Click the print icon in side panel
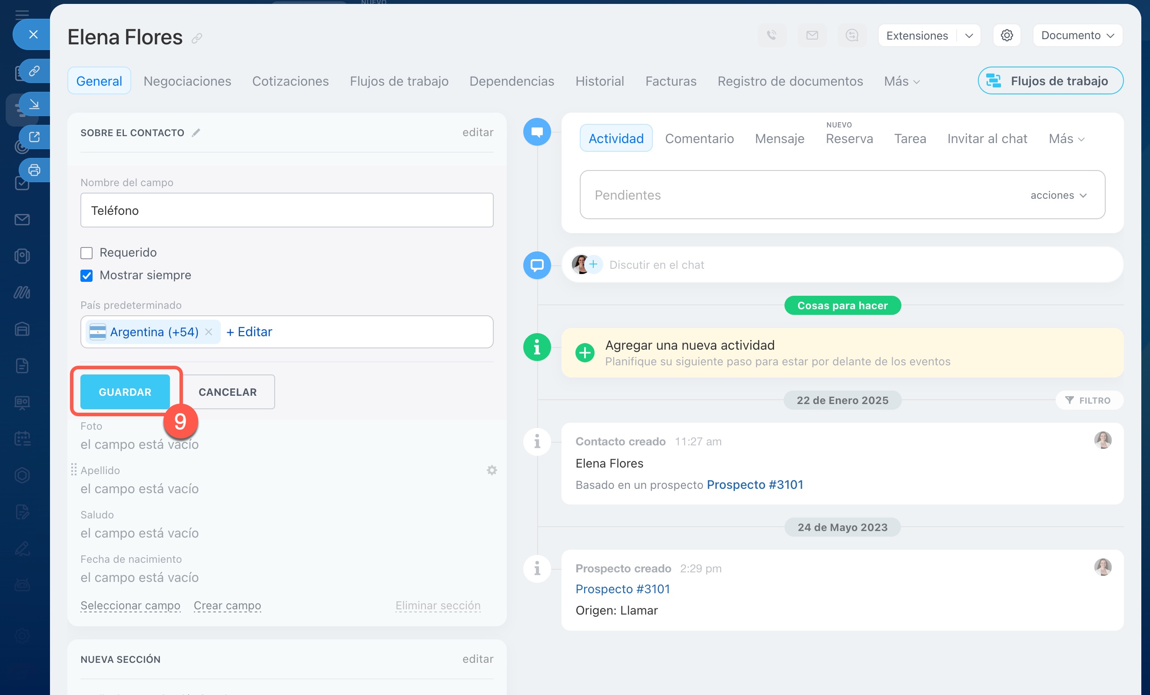 coord(34,170)
